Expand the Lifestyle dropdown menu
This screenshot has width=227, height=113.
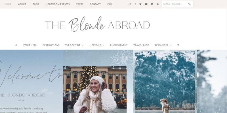click(97, 45)
